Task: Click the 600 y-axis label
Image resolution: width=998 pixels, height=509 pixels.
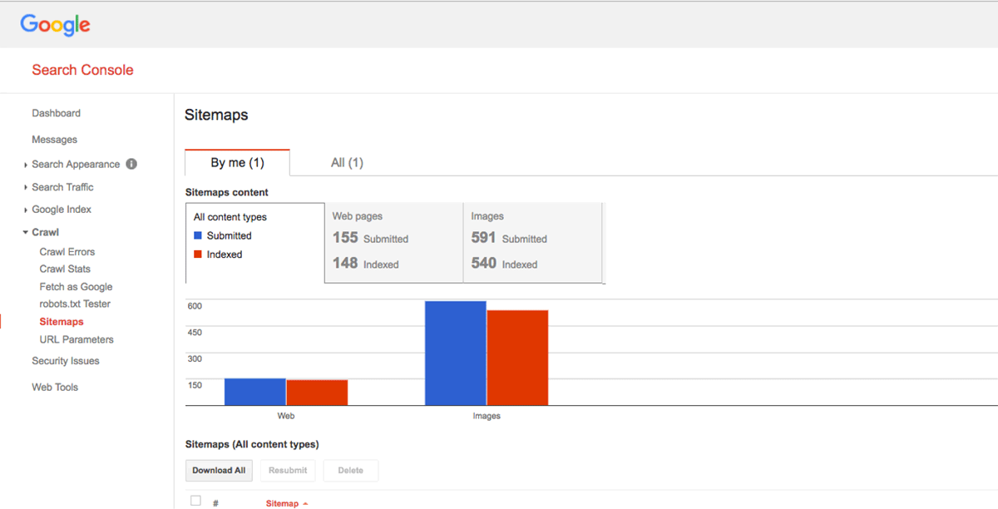Action: 195,306
